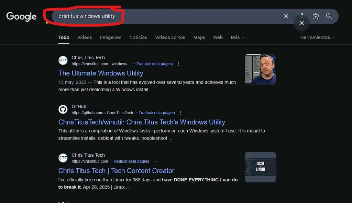352x203 pixels.
Task: Click the bare 'https://christitus.com' URL
Action: (90, 161)
